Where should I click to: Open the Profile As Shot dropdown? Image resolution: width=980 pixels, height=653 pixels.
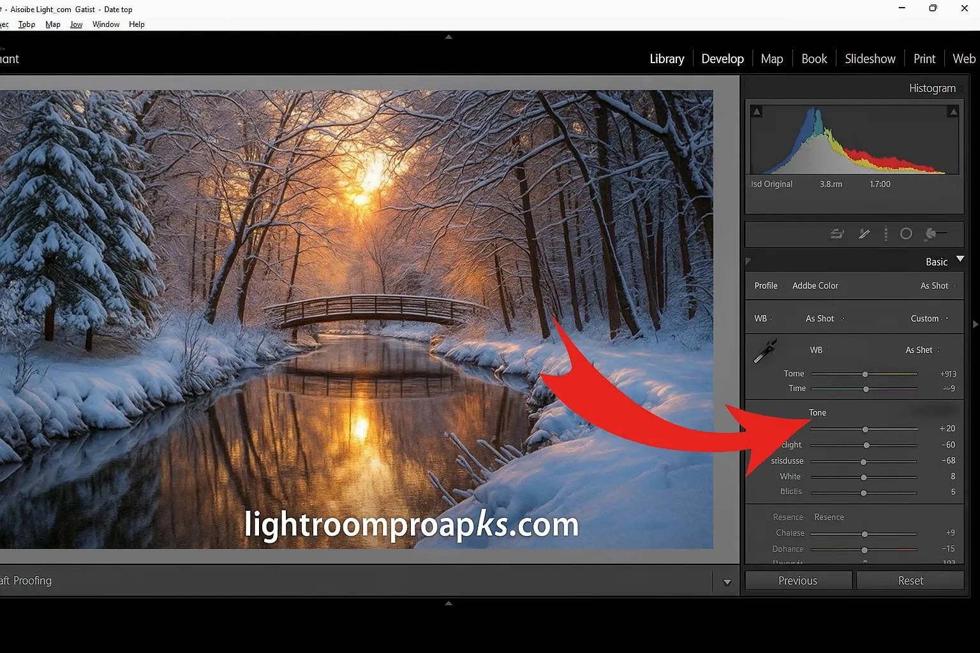935,285
